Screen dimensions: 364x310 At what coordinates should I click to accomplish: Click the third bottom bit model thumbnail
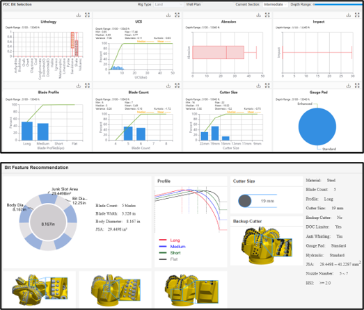tap(191, 290)
